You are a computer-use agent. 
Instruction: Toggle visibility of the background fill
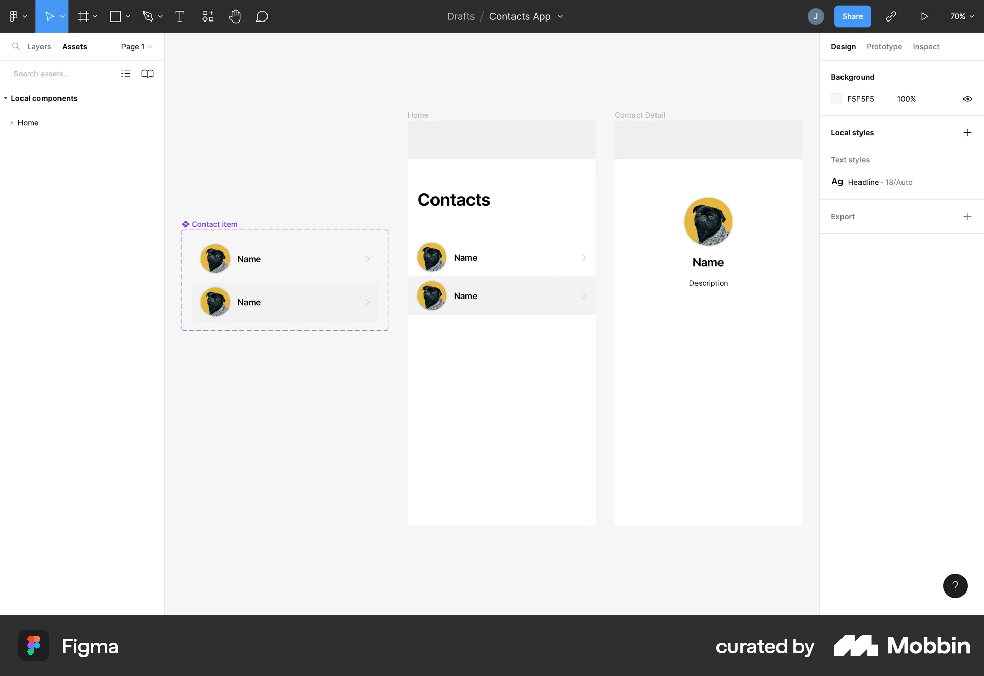968,99
